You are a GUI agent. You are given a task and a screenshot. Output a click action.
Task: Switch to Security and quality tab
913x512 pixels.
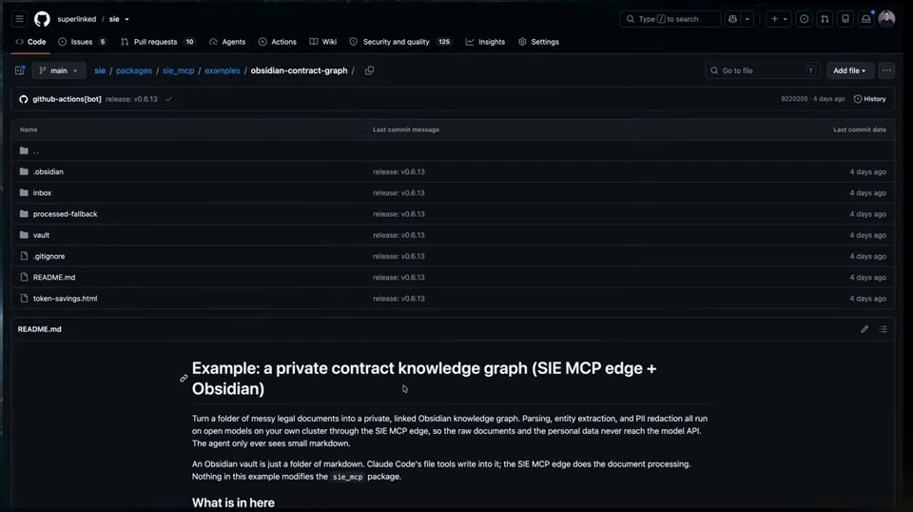[x=400, y=42]
